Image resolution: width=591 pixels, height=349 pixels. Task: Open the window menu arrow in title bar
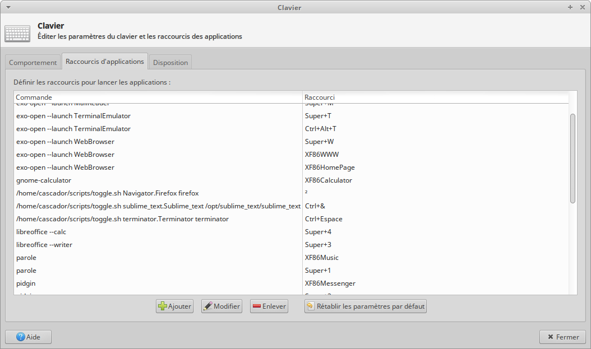pos(7,7)
